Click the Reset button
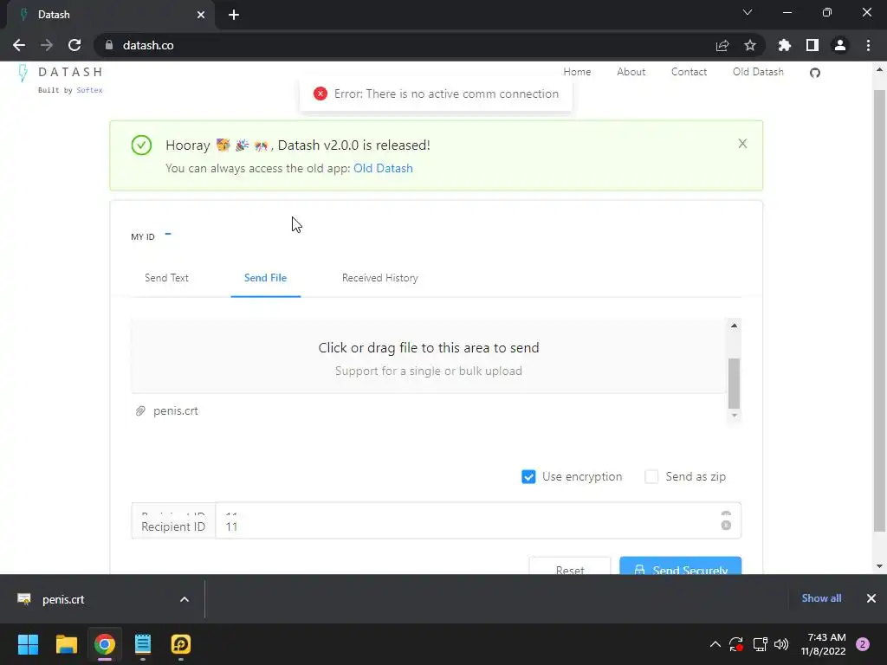Screen dimensions: 887x665 click(x=570, y=566)
